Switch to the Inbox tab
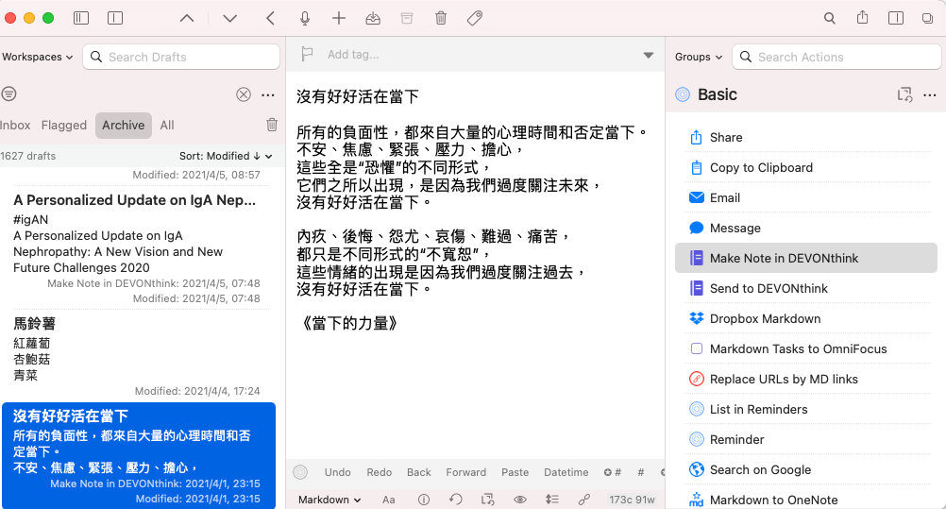 (15, 125)
